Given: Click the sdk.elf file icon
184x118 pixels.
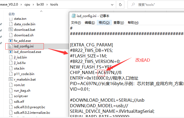Looking at the screenshot, I should (x=11, y=101).
